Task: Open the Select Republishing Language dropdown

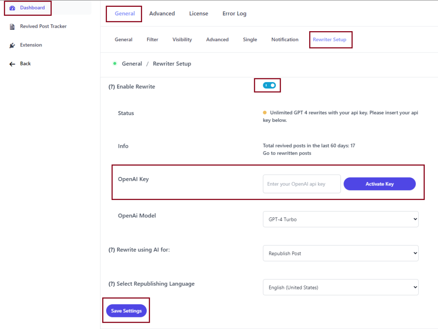Action: click(x=340, y=288)
